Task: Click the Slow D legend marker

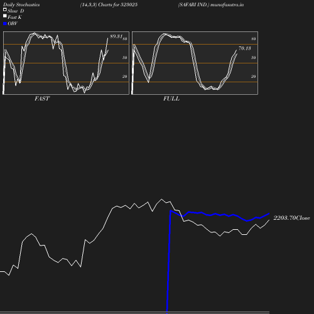Action: coord(5,9)
